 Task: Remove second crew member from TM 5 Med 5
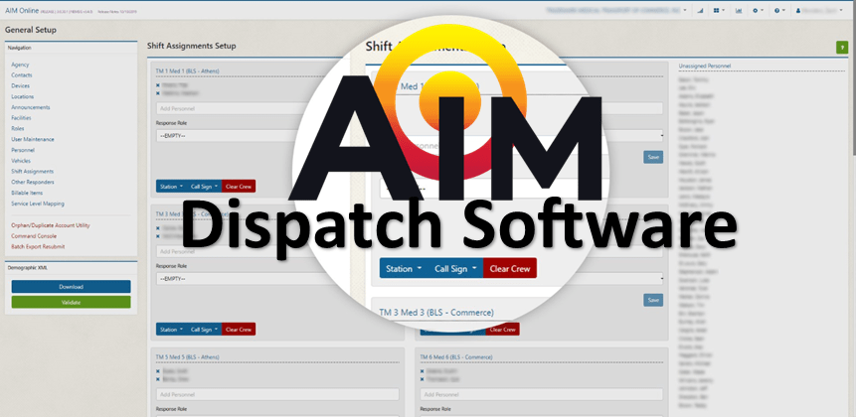158,379
